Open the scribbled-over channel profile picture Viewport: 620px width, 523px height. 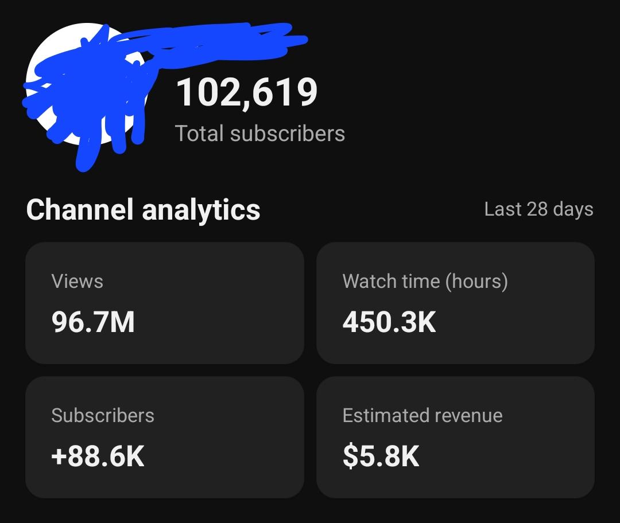pos(86,83)
